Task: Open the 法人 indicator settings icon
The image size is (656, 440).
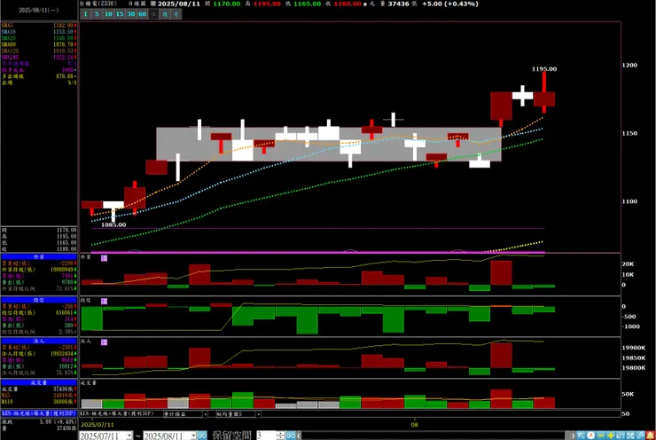Action: (x=105, y=342)
